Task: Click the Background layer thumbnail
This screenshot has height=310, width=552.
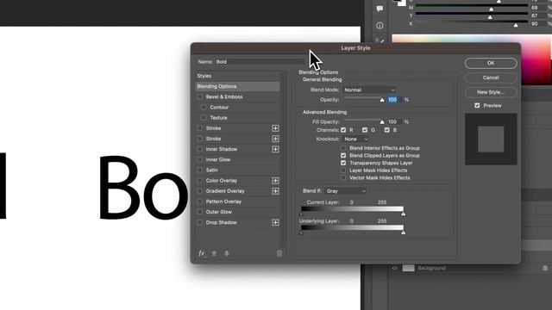Action: (x=408, y=268)
